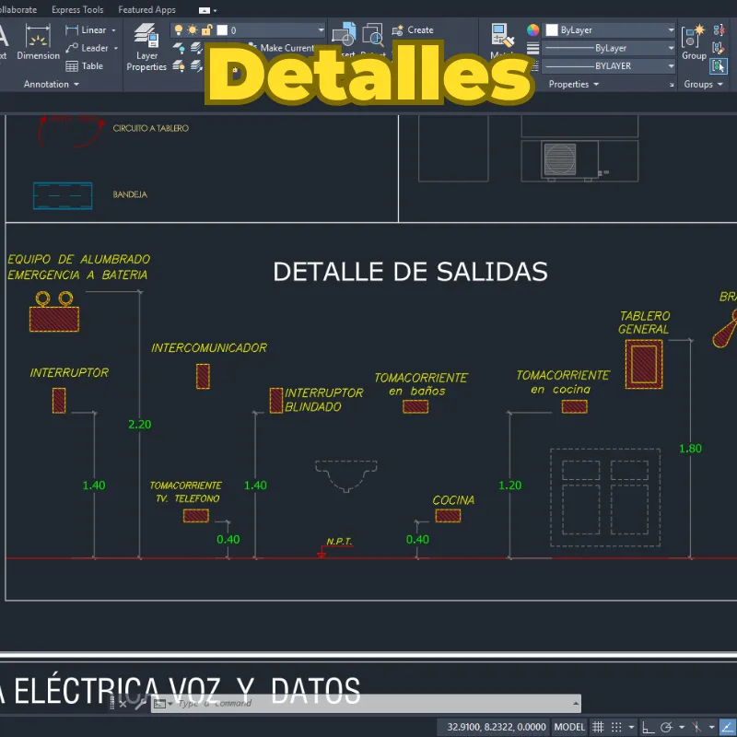Toggle snap mode in the status bar
Viewport: 737px width, 737px height.
click(615, 727)
